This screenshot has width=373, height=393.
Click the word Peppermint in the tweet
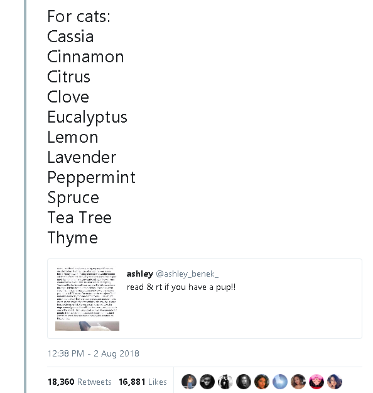(x=92, y=178)
